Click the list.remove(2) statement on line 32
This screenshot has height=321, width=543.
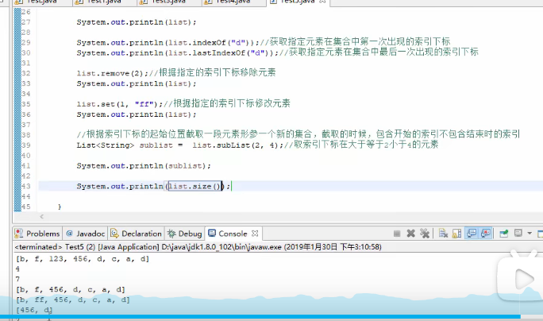(x=113, y=73)
